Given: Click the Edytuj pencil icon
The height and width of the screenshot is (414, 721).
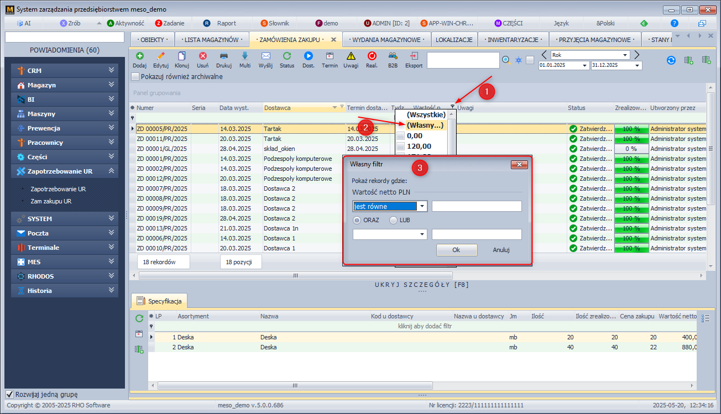Looking at the screenshot, I should pos(160,56).
